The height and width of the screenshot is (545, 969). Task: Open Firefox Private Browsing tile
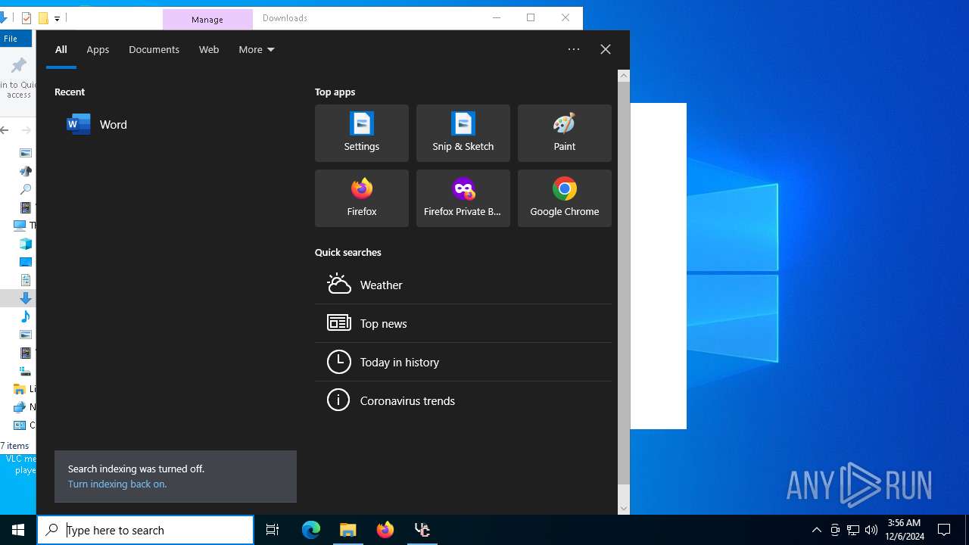tap(463, 198)
